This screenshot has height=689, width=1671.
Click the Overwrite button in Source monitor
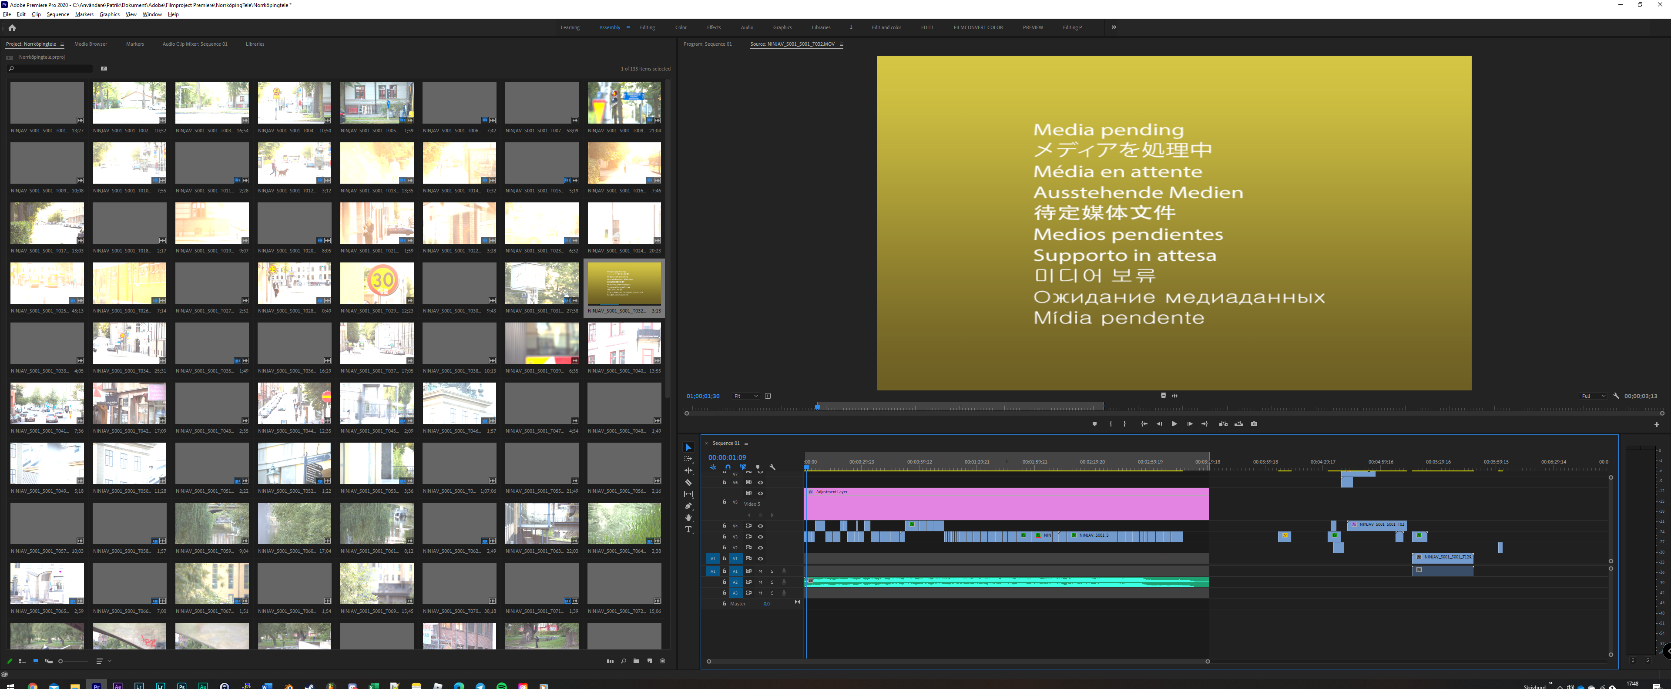point(1238,423)
